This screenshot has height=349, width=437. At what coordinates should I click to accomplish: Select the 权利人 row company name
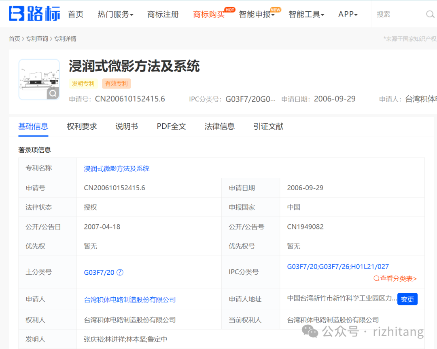(x=130, y=320)
